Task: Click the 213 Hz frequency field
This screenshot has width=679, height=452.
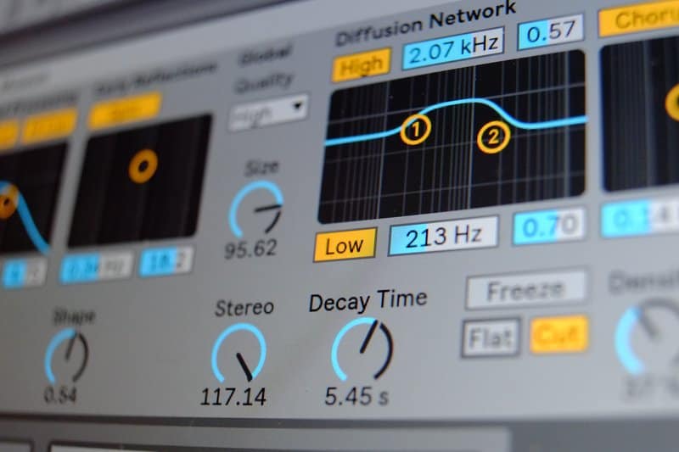Action: click(x=442, y=237)
